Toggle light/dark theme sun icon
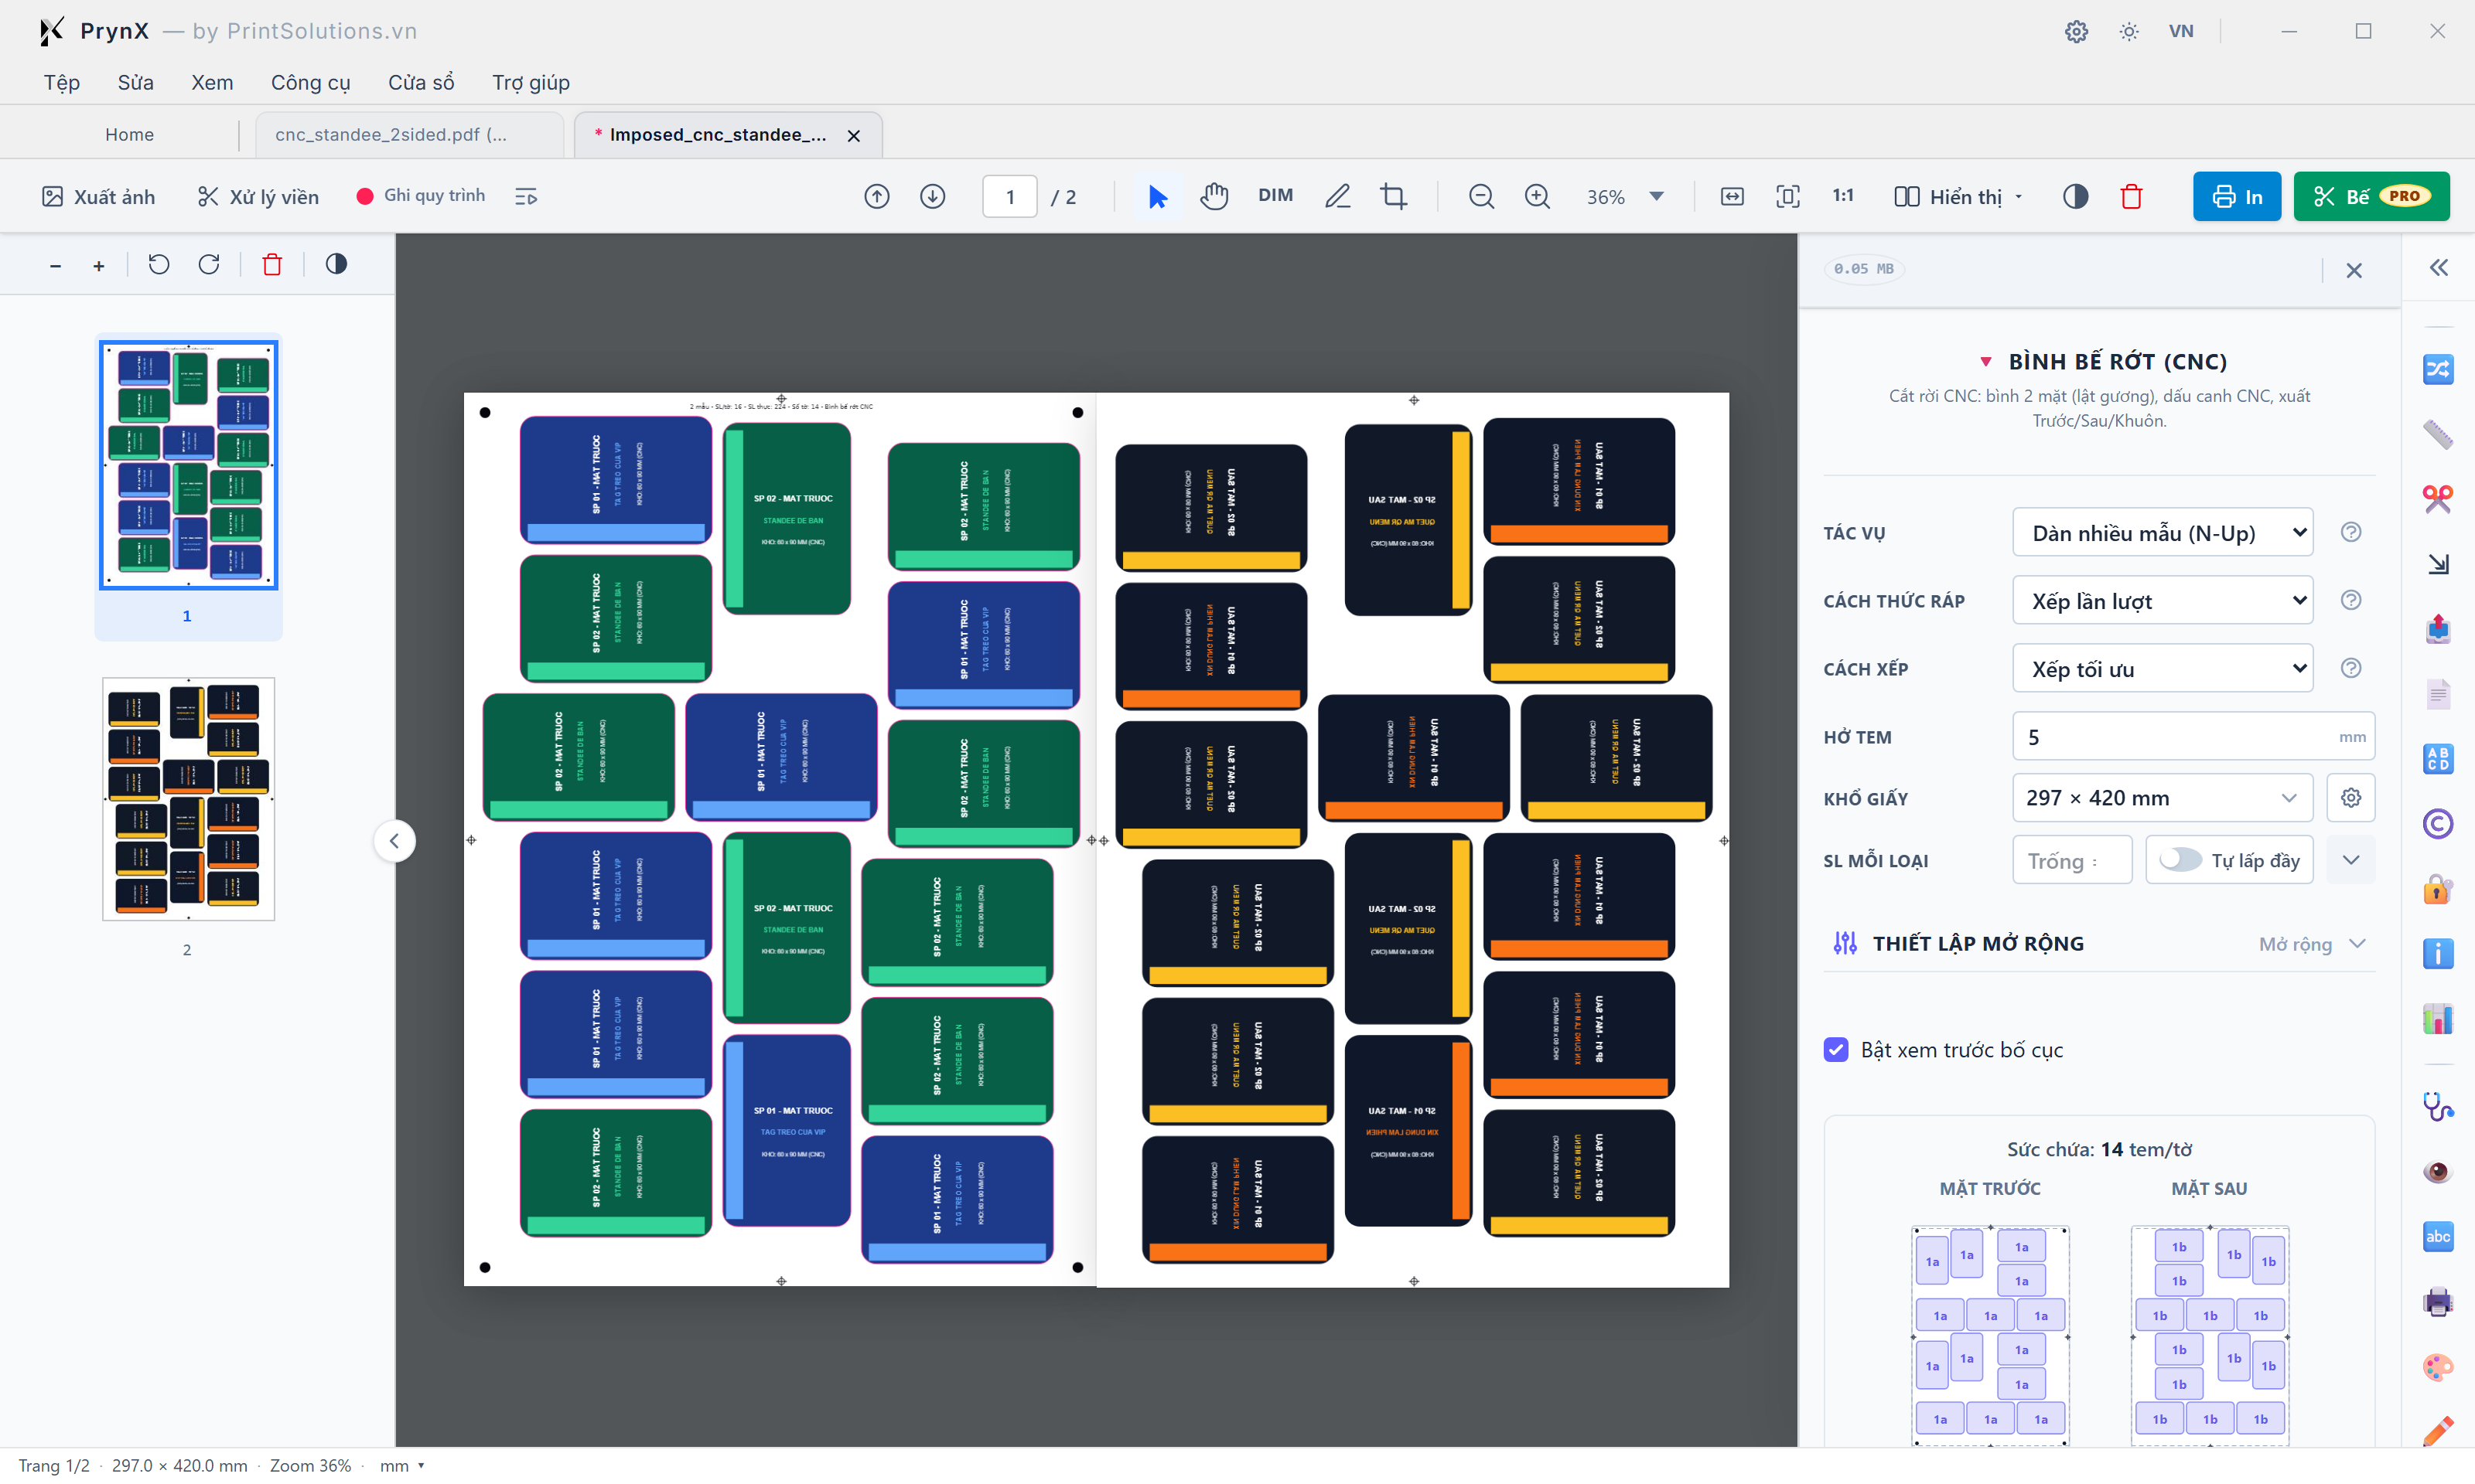The height and width of the screenshot is (1484, 2475). click(2128, 31)
